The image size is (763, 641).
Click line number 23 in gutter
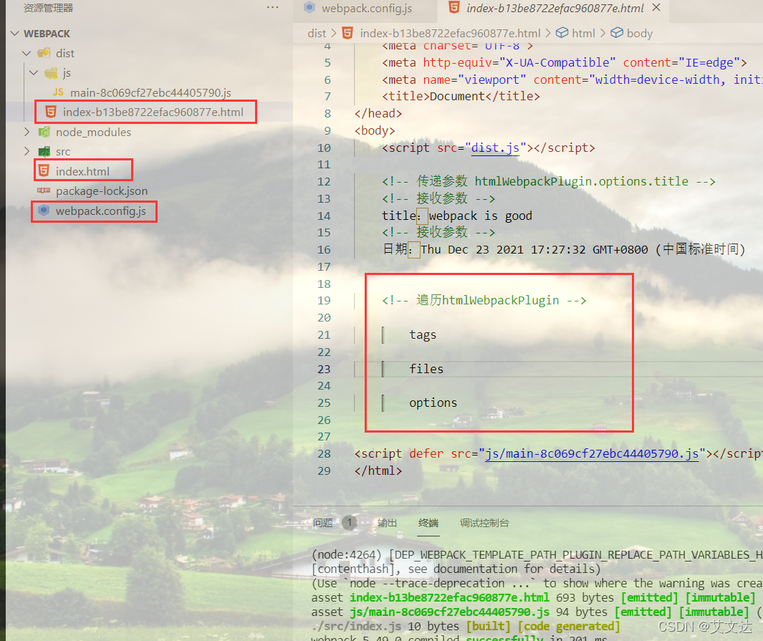pos(324,369)
